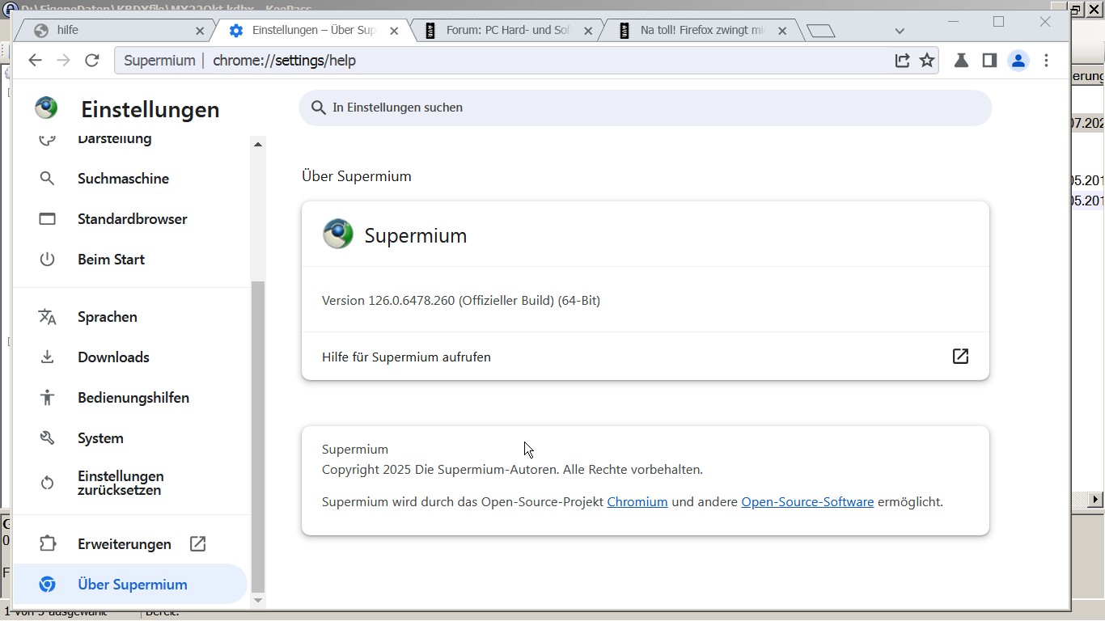Screen dimensions: 1105x621
Task: Click the sidebar scrollbar thumb
Action: 258,437
